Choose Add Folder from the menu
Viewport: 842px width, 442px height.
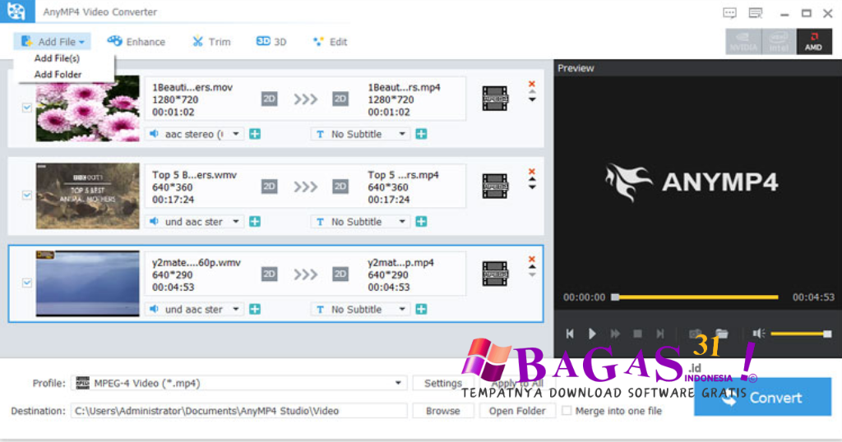coord(58,74)
